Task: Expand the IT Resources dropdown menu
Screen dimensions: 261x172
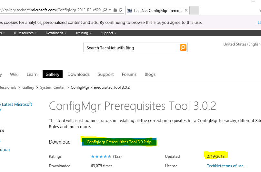Action: pyautogui.click(x=25, y=33)
